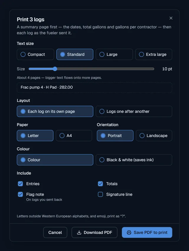Click the Size slider thumb
The image size is (189, 251).
[55, 69]
